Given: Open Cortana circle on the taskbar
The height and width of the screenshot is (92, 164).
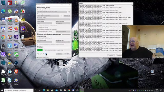Looking at the screenshot, I should 36,90.
